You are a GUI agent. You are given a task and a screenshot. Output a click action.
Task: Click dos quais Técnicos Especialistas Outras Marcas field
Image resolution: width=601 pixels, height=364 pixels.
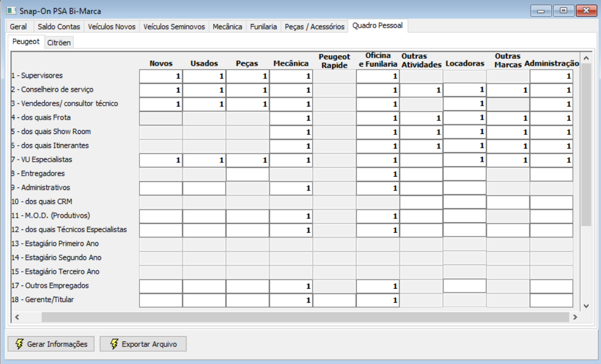[x=508, y=231]
